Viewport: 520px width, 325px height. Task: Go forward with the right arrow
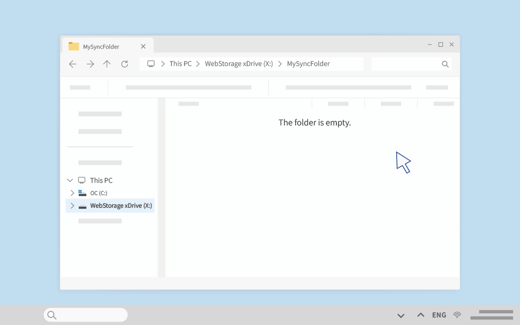click(x=90, y=64)
